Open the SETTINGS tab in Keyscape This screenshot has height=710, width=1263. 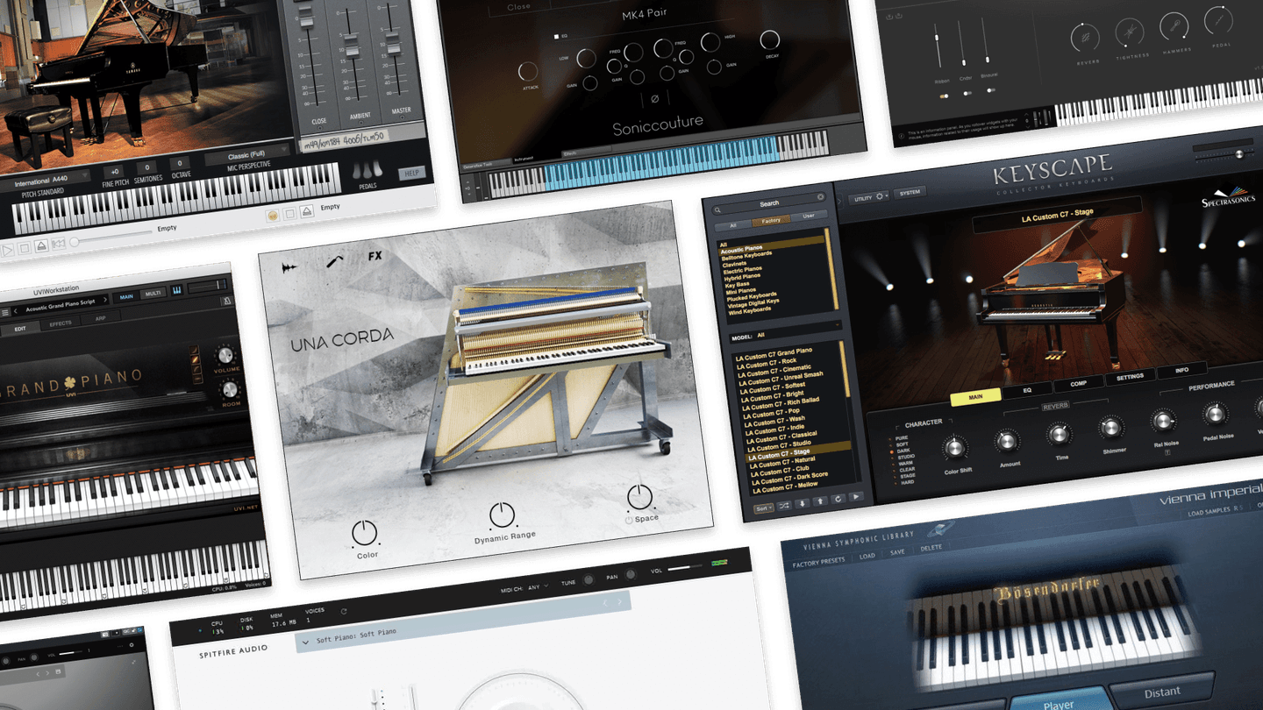click(1131, 377)
